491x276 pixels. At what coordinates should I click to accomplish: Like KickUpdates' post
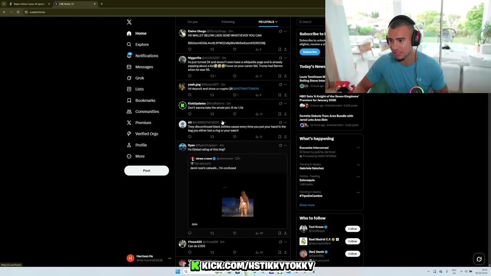pos(234,114)
